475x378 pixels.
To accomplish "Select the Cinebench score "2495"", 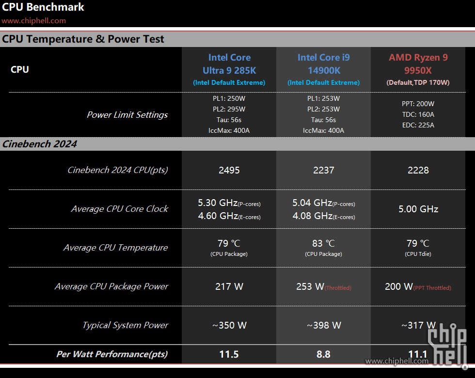I will [x=229, y=170].
